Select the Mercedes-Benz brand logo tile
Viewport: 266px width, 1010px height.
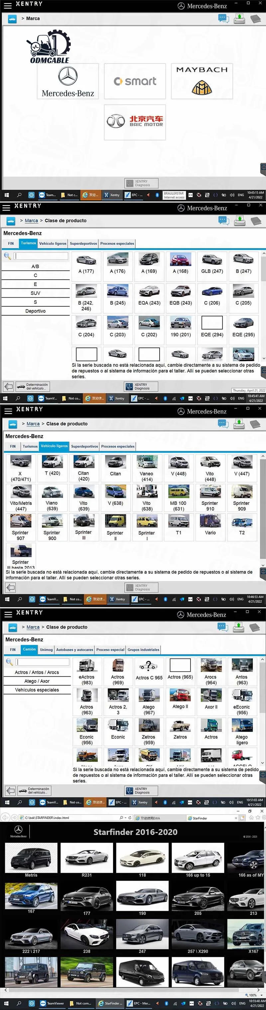click(x=68, y=81)
